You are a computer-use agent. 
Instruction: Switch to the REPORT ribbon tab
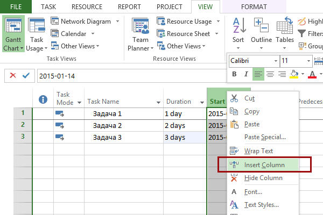(130, 6)
